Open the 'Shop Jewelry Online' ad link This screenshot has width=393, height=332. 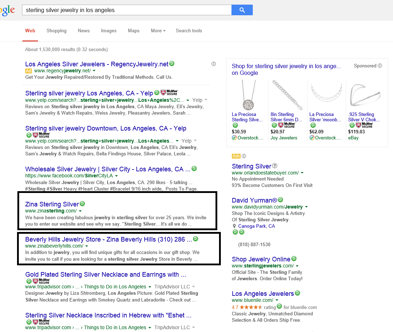[x=261, y=259]
